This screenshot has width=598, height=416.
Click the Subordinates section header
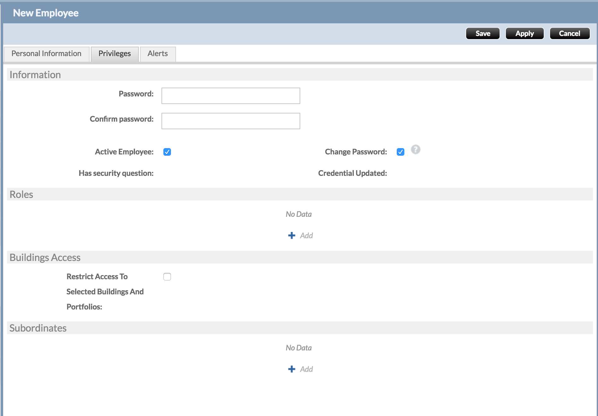38,328
